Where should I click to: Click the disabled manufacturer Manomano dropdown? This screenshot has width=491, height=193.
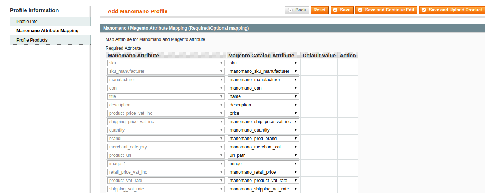tap(166, 80)
